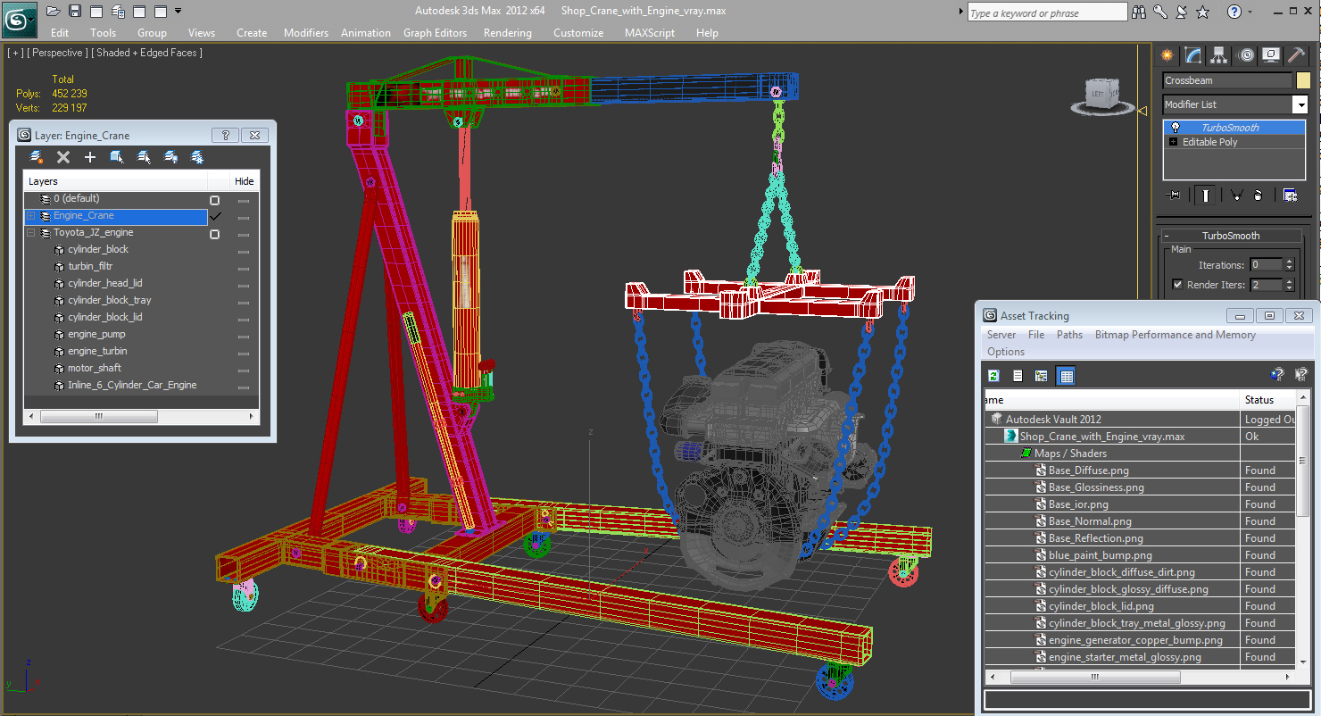Image resolution: width=1321 pixels, height=716 pixels.
Task: Click Hide/Unhide all layers icon
Action: (170, 157)
